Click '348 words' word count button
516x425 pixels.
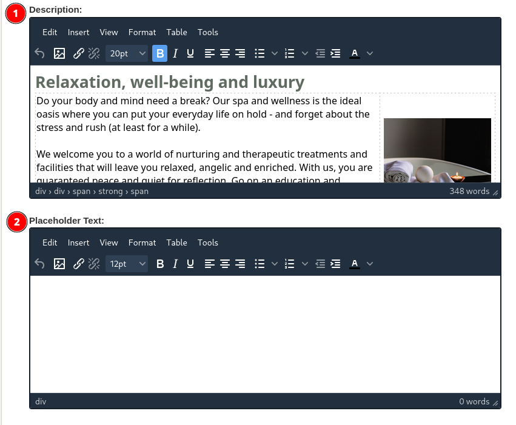[469, 191]
